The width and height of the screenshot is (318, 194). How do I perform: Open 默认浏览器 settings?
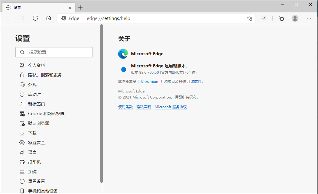(x=38, y=123)
